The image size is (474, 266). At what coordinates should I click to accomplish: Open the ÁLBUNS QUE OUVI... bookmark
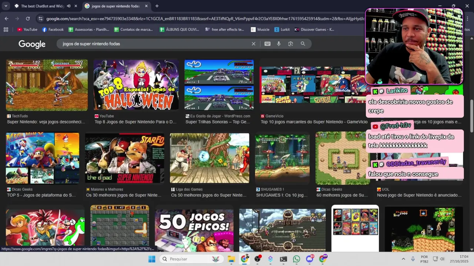179,30
